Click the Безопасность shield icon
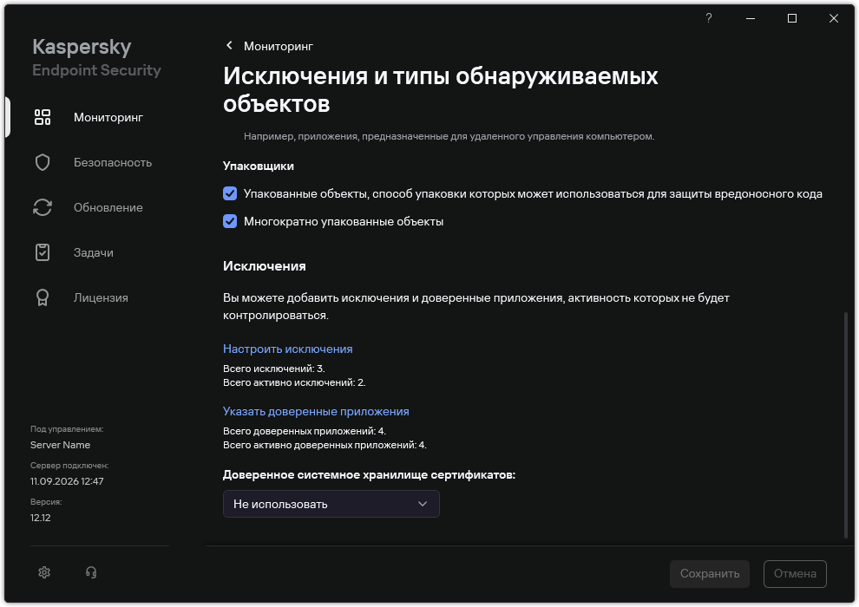Viewport: 859px width, 607px height. tap(43, 162)
